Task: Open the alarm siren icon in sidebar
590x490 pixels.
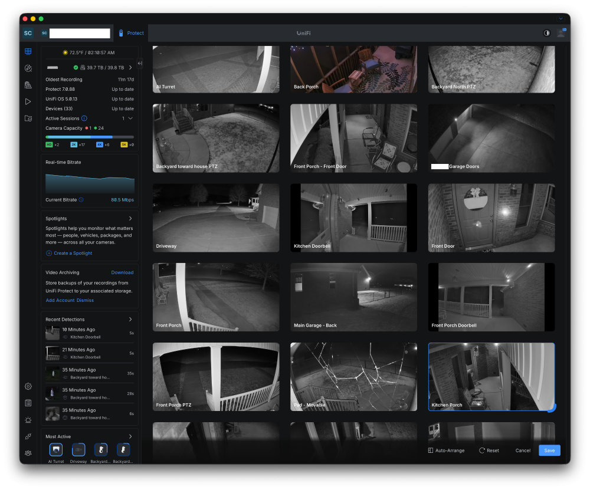Action: coord(28,420)
